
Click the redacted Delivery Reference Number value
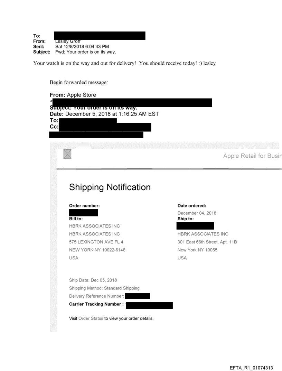tap(137, 296)
